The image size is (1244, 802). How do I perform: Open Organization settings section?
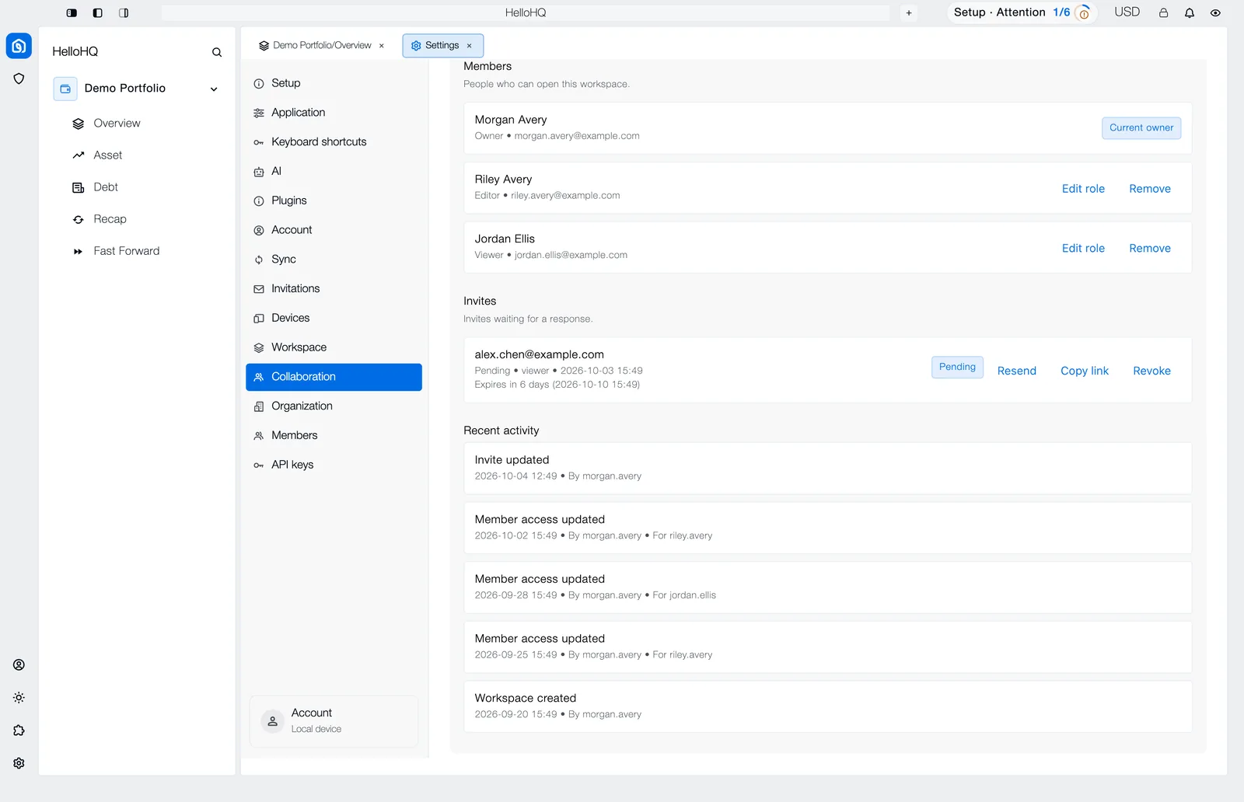[x=334, y=406]
